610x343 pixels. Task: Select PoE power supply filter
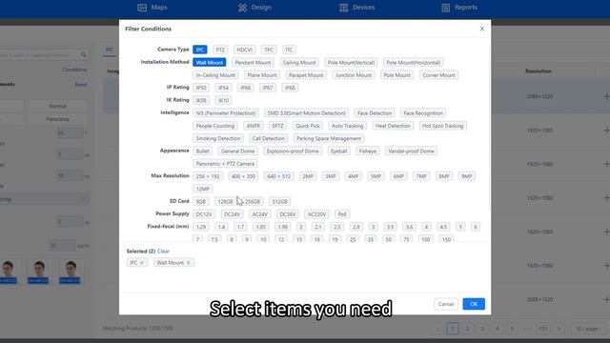coord(342,214)
